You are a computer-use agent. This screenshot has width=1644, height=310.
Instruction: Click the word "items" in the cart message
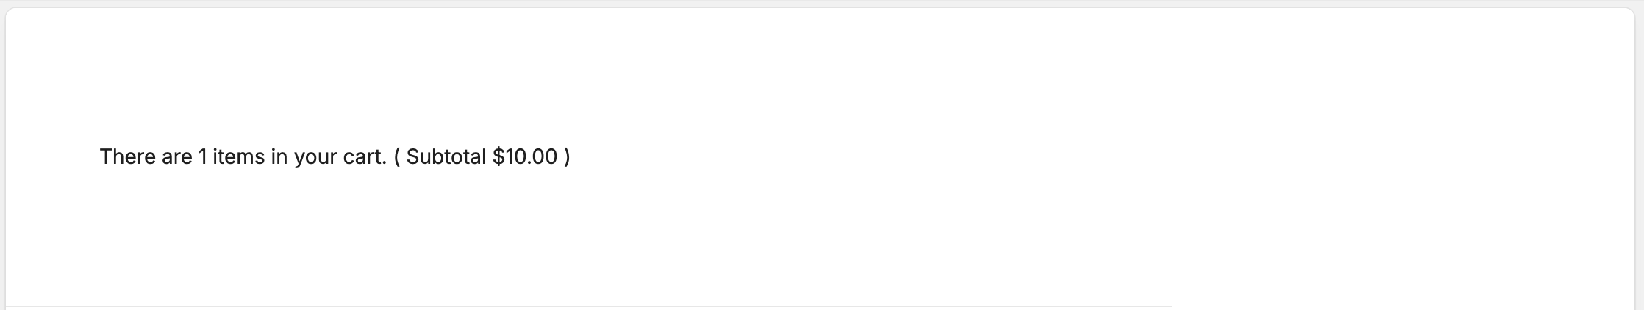point(238,156)
